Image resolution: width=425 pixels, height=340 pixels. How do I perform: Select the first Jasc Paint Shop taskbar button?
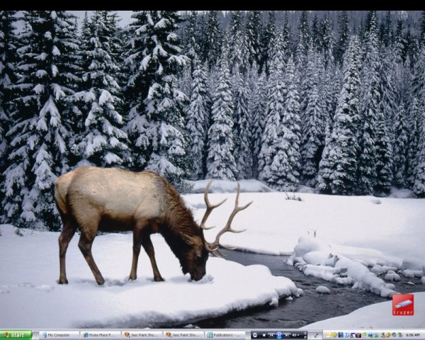(x=142, y=335)
